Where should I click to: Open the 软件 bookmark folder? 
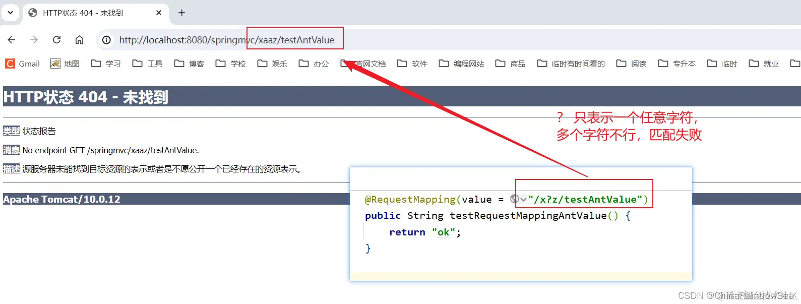pyautogui.click(x=412, y=64)
